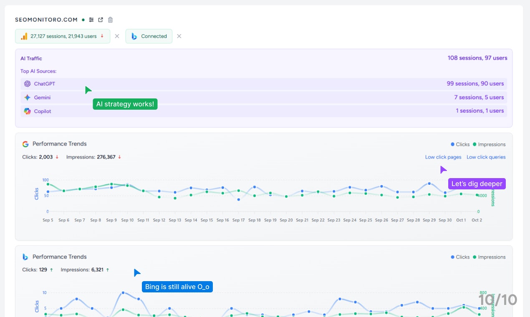Click the Top AI Sources label
Image resolution: width=530 pixels, height=317 pixels.
pos(38,71)
